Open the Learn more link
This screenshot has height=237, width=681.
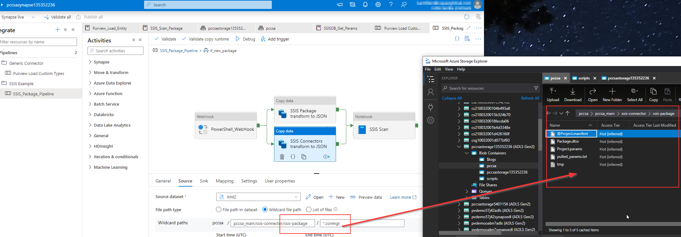coord(403,197)
